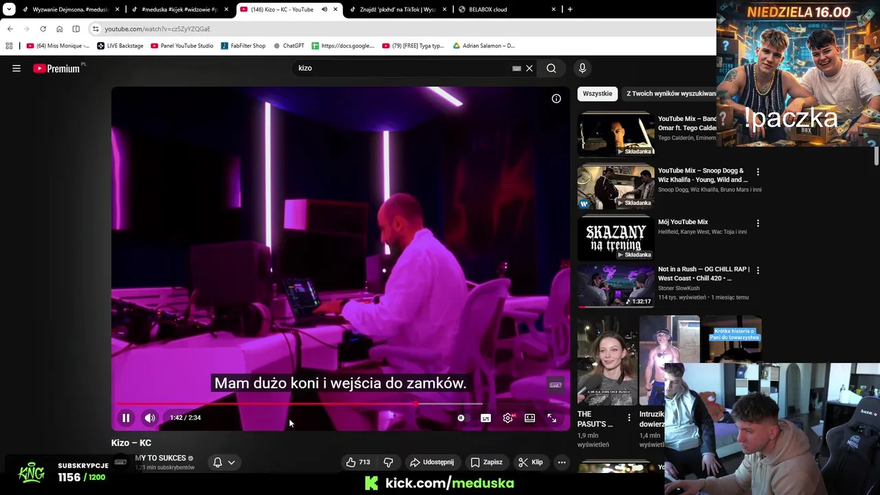
Task: Toggle browser side panel icon
Action: (x=76, y=29)
